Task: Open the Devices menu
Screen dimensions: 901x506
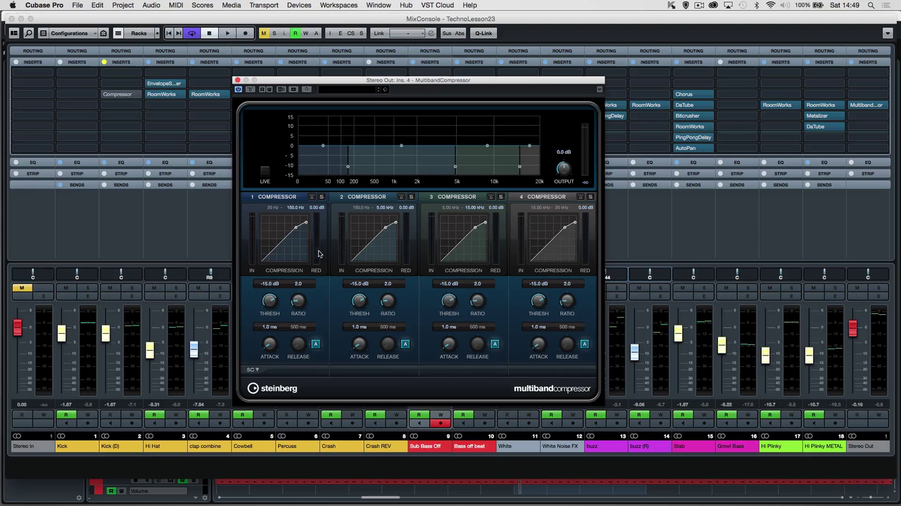Action: tap(299, 5)
